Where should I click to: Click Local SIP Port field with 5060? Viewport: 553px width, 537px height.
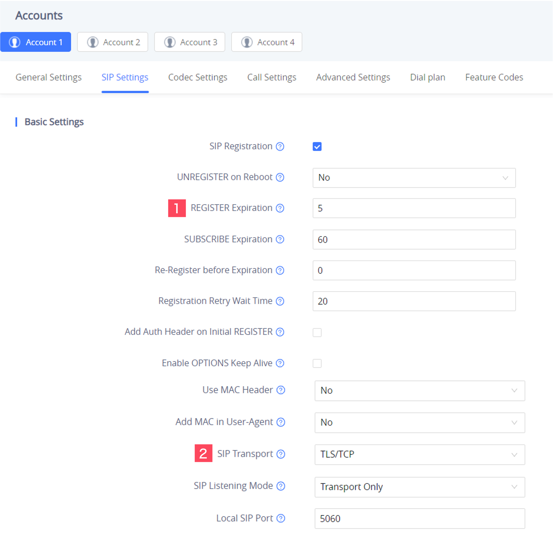coord(419,518)
